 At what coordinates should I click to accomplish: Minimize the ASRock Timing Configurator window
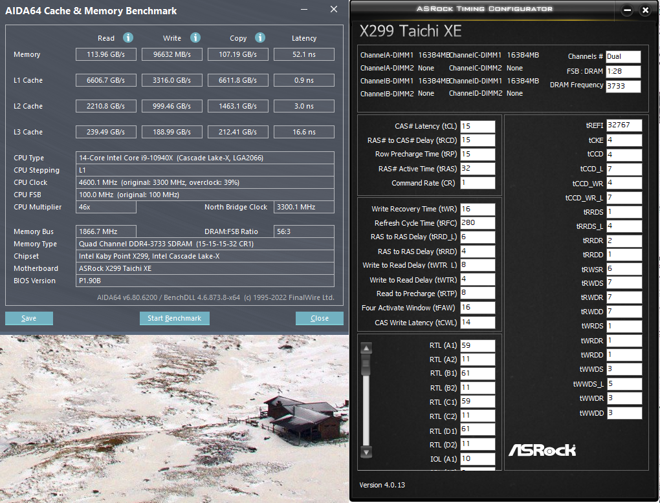tap(627, 10)
